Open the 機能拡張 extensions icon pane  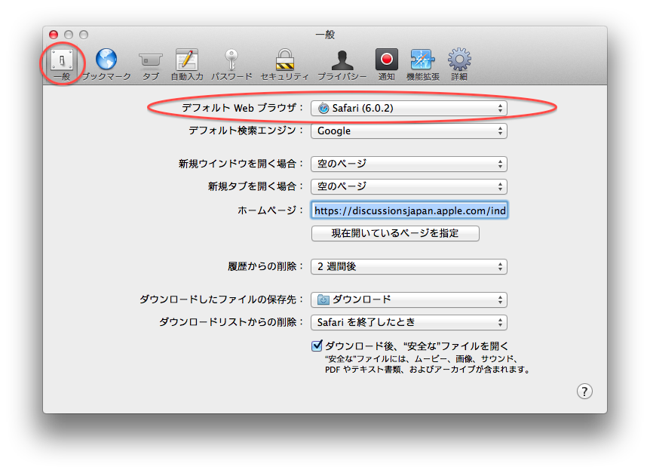coord(422,64)
